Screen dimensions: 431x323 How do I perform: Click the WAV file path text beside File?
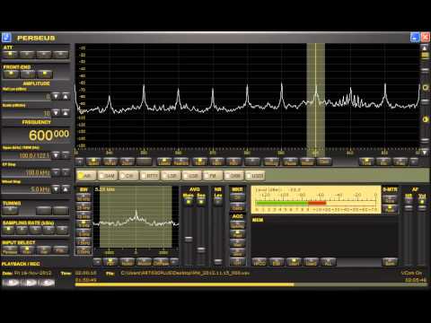185,273
